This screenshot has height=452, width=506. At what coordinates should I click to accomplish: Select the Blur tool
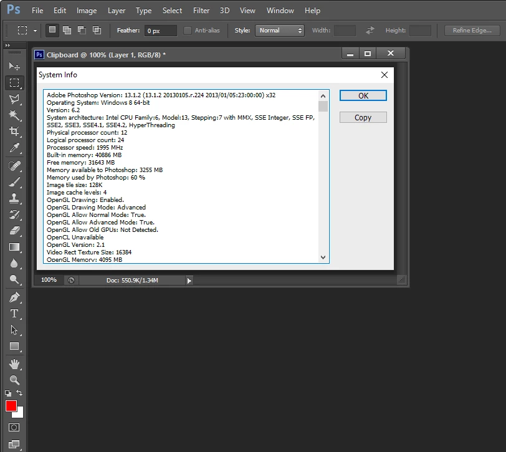coord(14,263)
